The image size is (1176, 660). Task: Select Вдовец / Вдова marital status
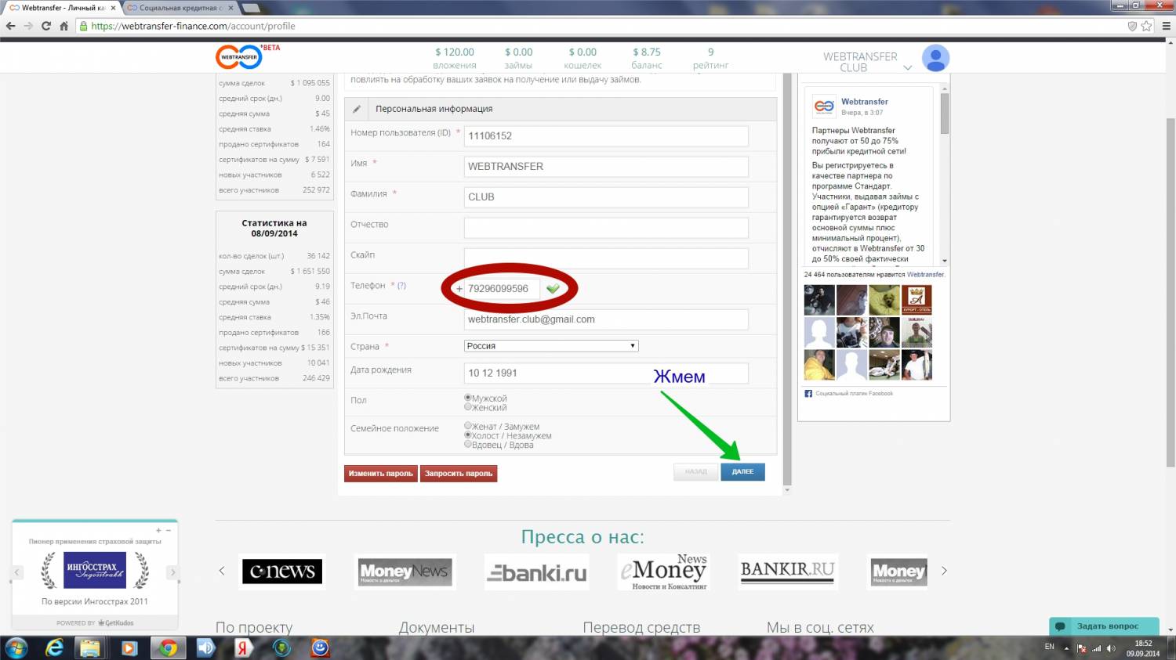click(468, 444)
